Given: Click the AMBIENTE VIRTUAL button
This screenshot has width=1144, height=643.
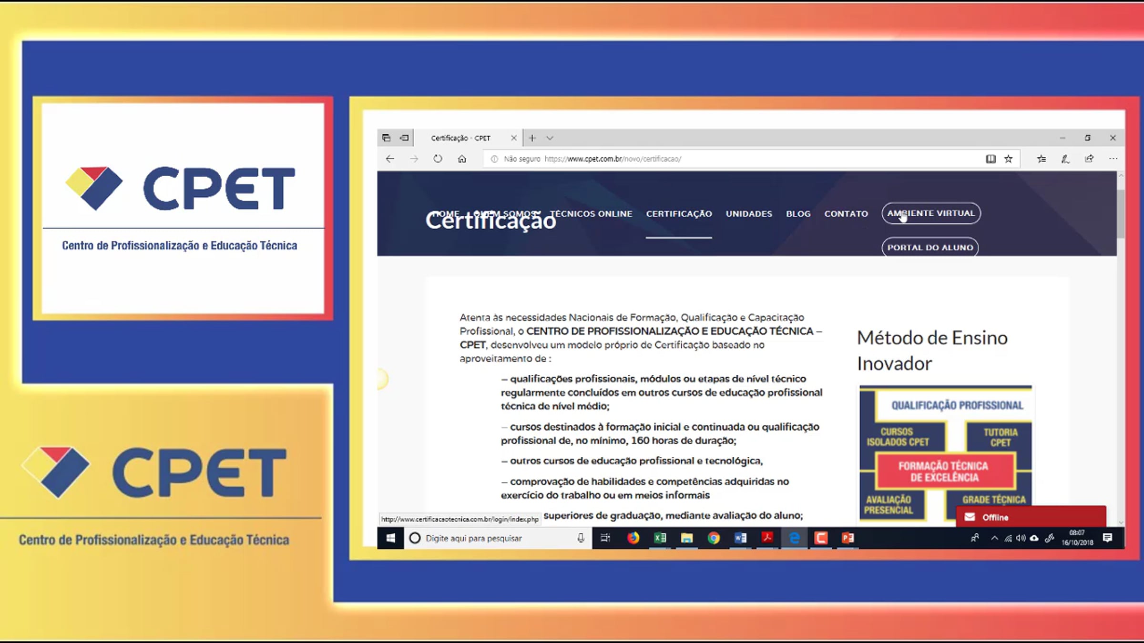Looking at the screenshot, I should click(931, 213).
